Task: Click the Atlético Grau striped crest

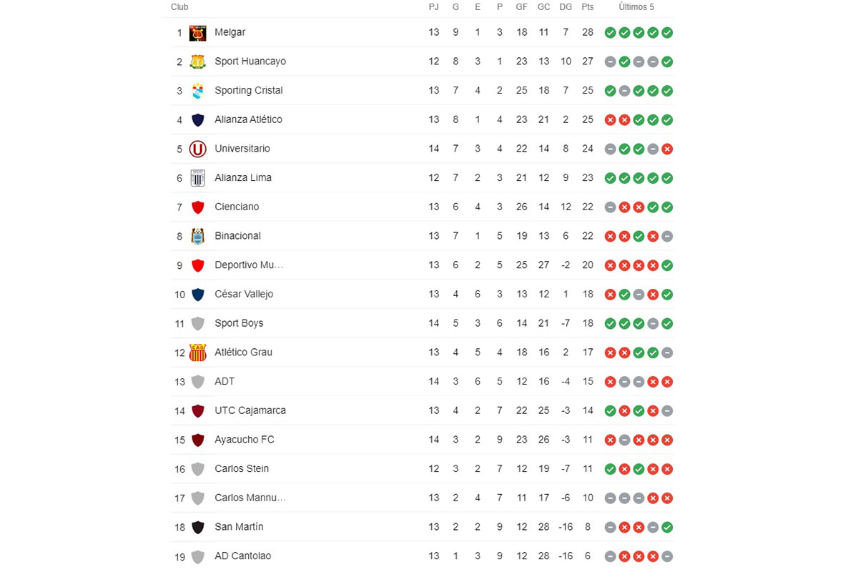Action: [x=197, y=352]
